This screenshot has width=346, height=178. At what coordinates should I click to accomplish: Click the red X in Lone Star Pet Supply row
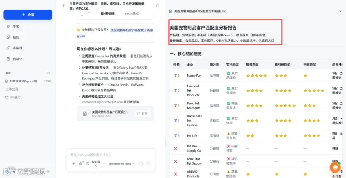pos(175,161)
